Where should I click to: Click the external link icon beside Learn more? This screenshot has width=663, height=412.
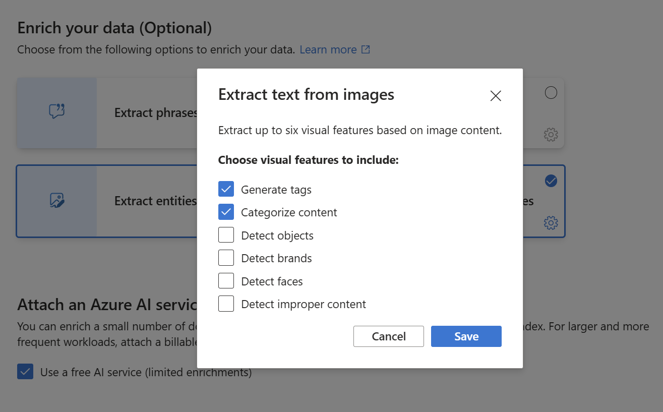pyautogui.click(x=366, y=49)
